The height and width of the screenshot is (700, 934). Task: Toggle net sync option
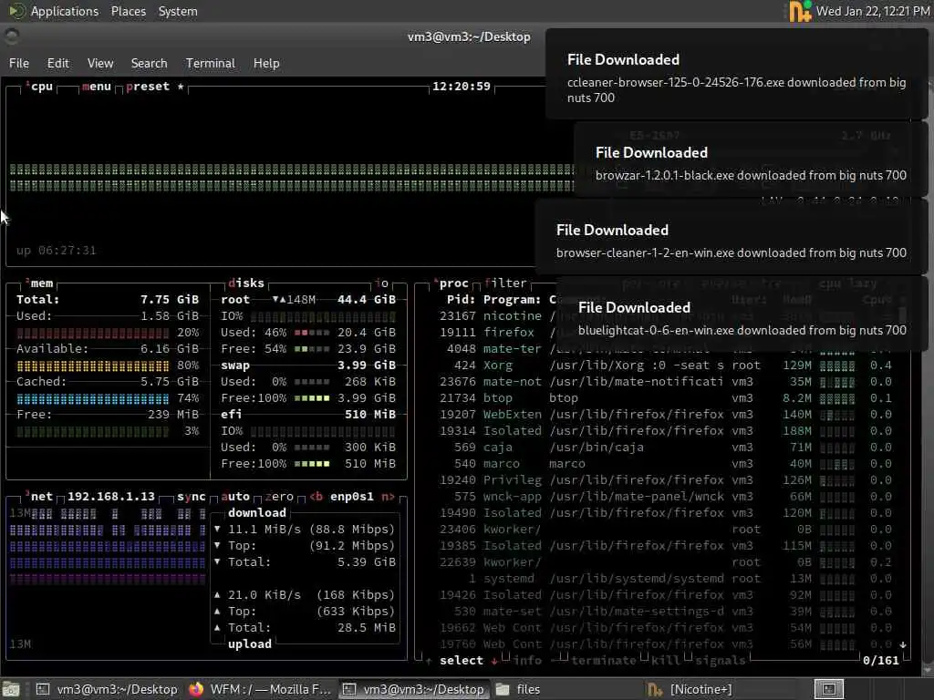192,497
